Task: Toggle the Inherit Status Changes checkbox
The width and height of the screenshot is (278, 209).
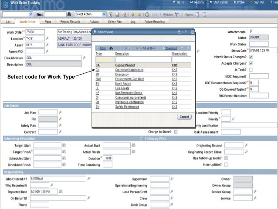Action: (251, 57)
